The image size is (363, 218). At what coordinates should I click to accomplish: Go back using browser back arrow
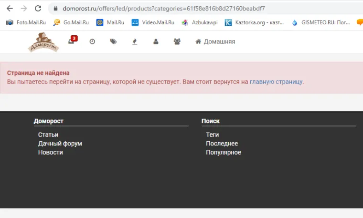pyautogui.click(x=9, y=9)
